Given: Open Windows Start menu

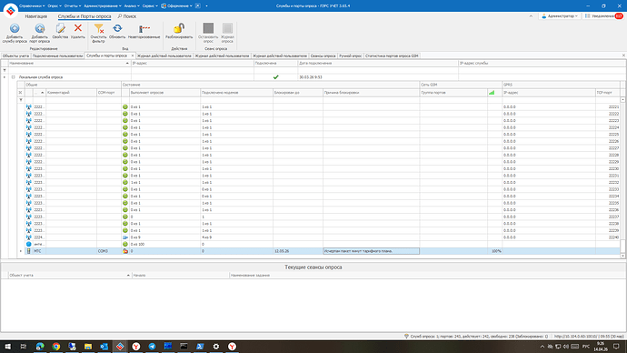Looking at the screenshot, I should point(7,347).
